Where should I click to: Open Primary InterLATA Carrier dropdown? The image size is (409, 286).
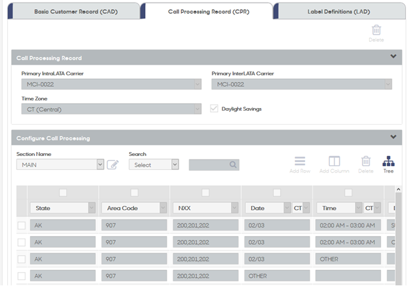302,84
